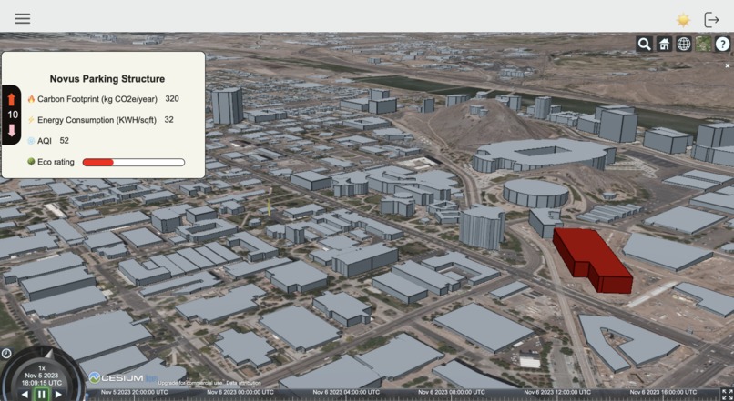The width and height of the screenshot is (734, 401).
Task: Click timeline at Nov 6 2023 00:00:00
Action: point(240,392)
